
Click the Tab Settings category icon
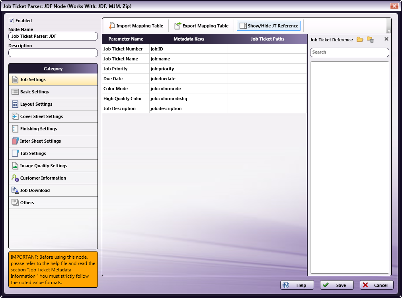pyautogui.click(x=15, y=153)
